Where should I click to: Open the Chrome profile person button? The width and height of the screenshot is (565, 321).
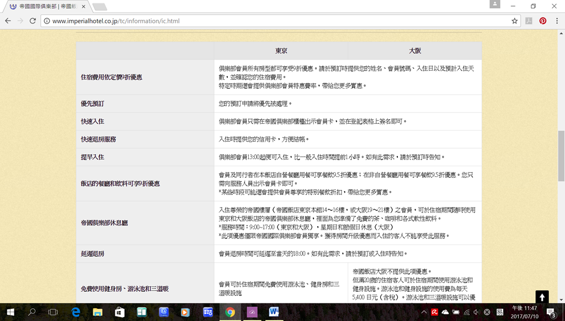click(x=495, y=4)
